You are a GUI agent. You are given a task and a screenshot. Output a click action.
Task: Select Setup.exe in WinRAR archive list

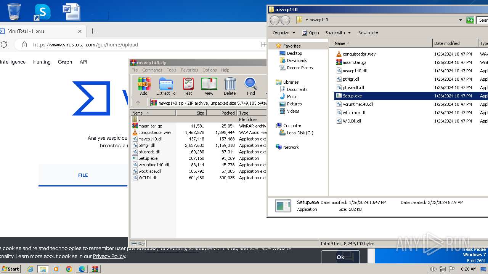(x=148, y=158)
